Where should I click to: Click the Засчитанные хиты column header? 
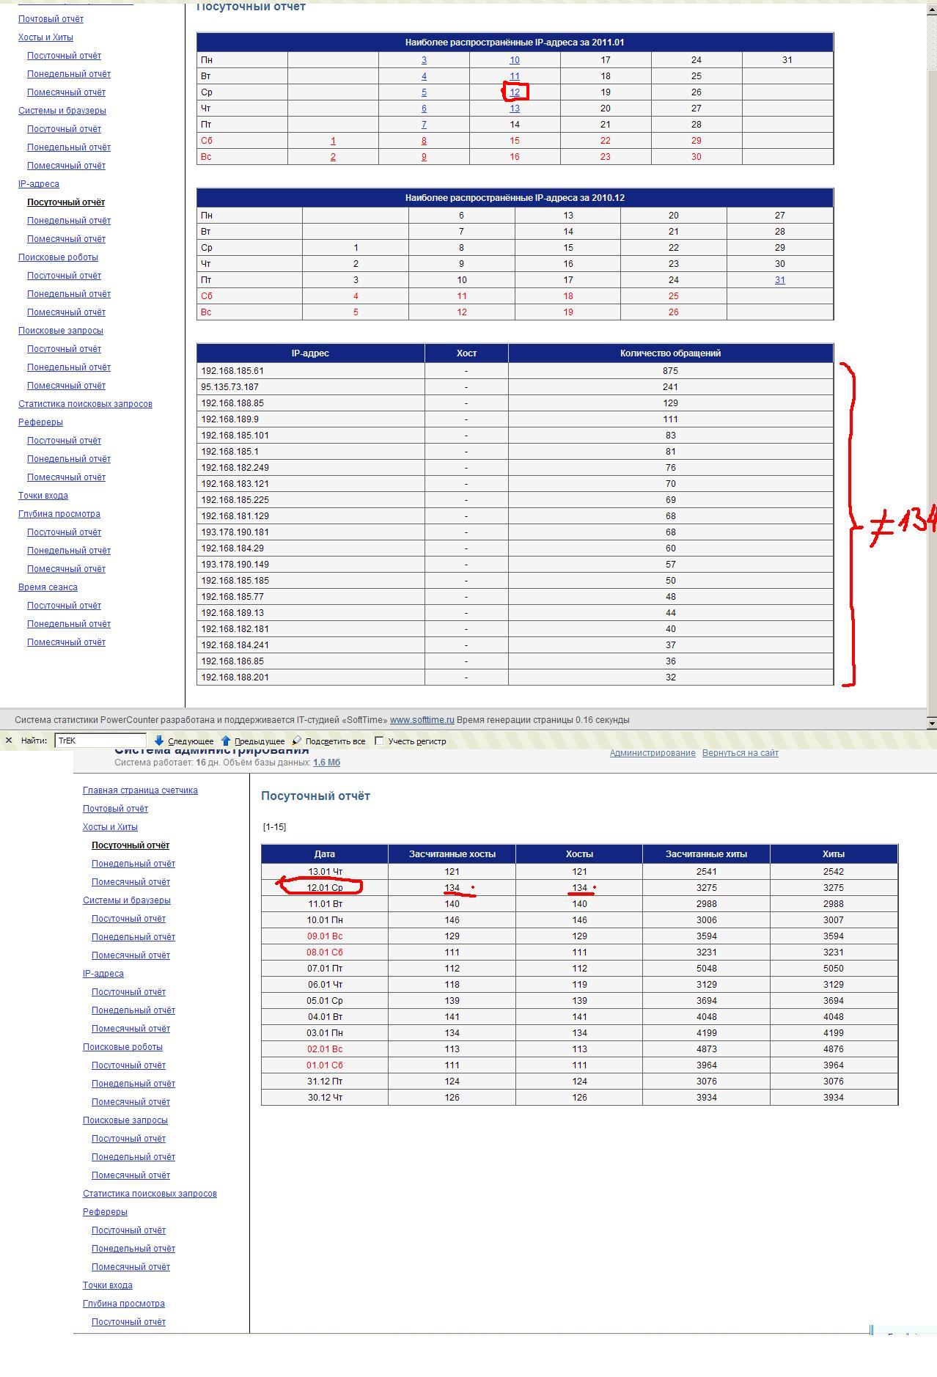tap(707, 854)
